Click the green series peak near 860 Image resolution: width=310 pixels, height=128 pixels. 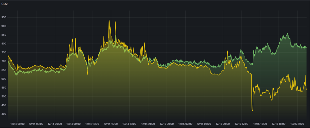tap(287, 33)
